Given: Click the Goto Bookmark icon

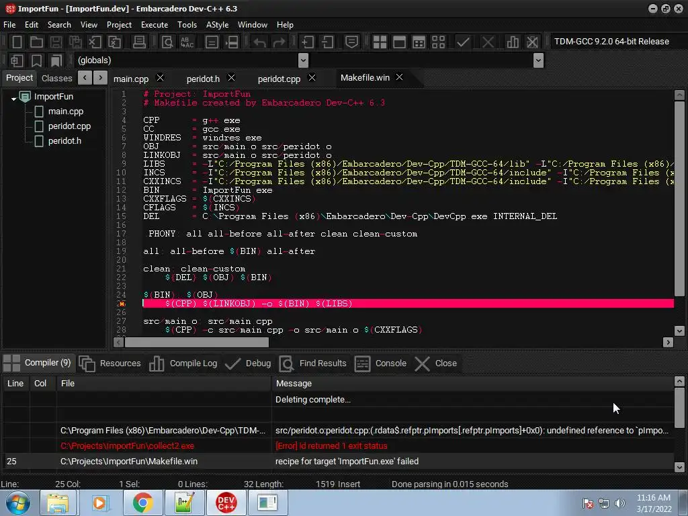Looking at the screenshot, I should pyautogui.click(x=56, y=60).
